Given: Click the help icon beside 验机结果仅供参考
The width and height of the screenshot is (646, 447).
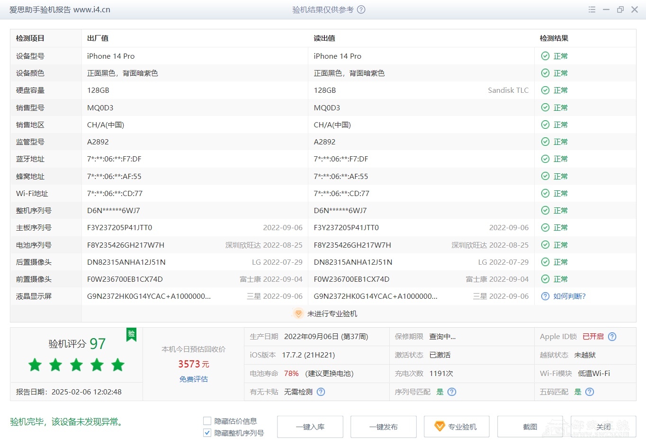Looking at the screenshot, I should pyautogui.click(x=361, y=9).
